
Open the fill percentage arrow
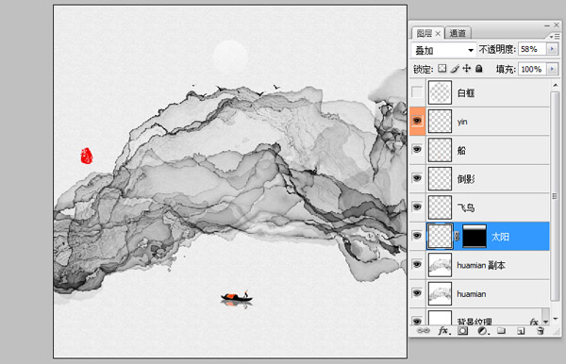[x=552, y=69]
